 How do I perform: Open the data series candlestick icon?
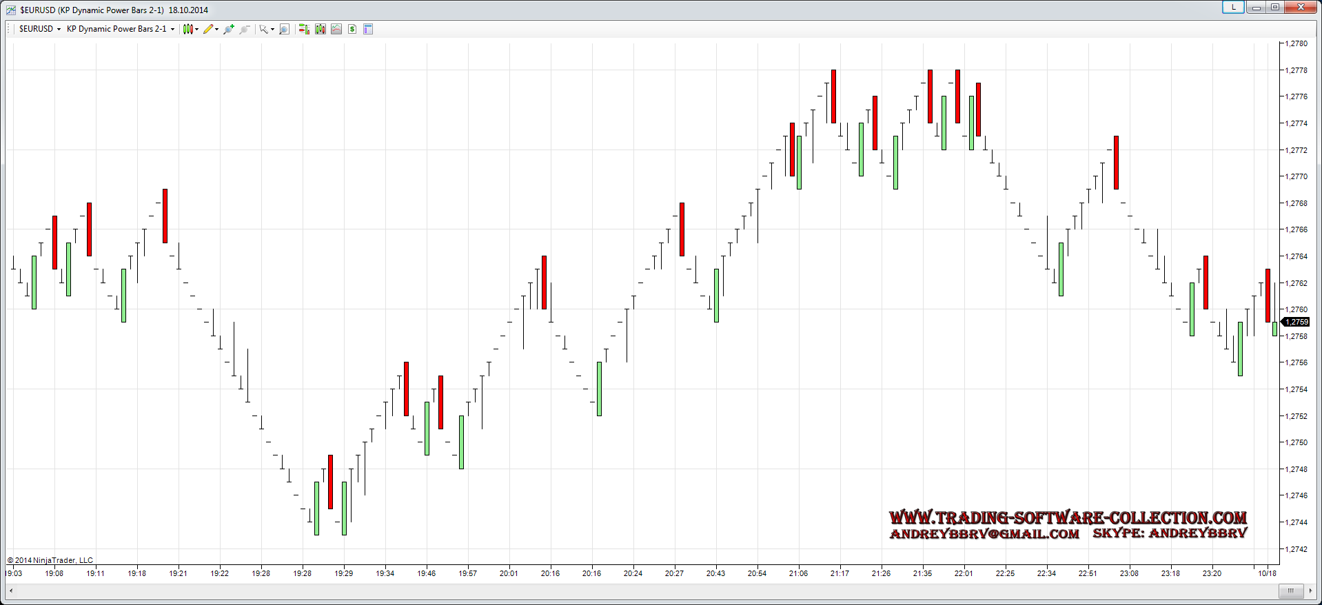321,29
